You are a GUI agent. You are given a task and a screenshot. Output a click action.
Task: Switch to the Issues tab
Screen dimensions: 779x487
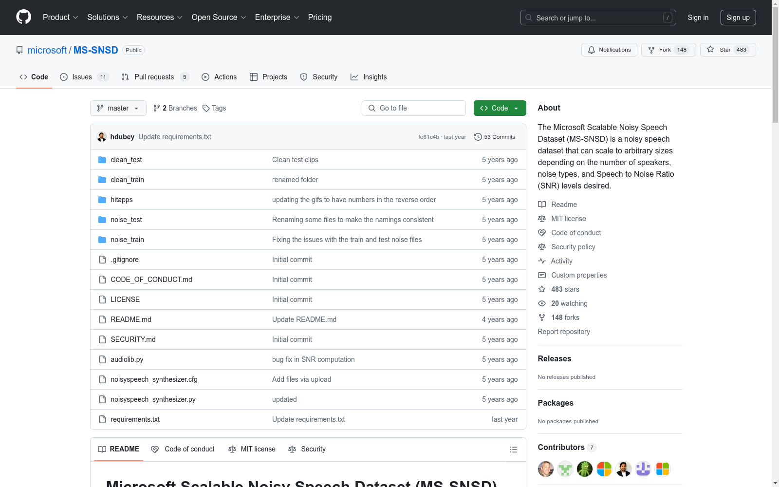click(84, 77)
